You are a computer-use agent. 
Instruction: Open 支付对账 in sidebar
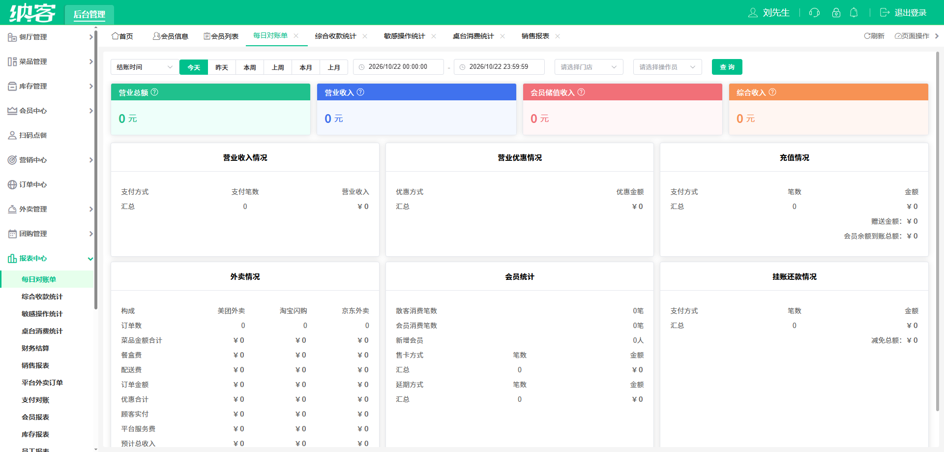click(x=35, y=400)
